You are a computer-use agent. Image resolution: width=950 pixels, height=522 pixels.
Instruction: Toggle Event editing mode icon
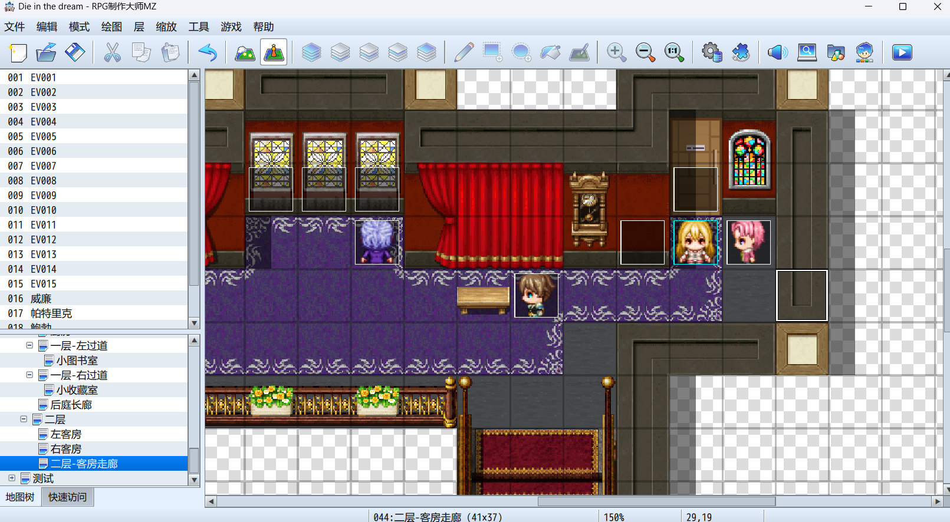[x=274, y=52]
